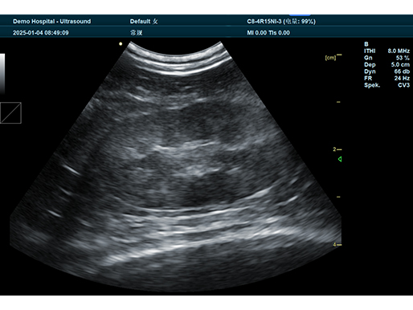Click the B mode indicator label
This screenshot has height=310, width=413.
click(366, 44)
